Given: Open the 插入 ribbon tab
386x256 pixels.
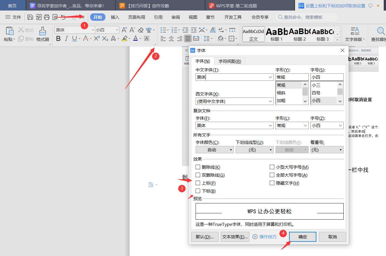Looking at the screenshot, I should [115, 17].
